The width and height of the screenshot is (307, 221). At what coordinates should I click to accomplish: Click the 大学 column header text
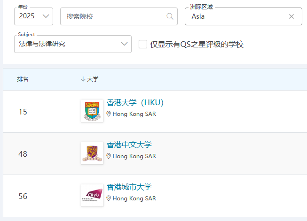point(93,79)
